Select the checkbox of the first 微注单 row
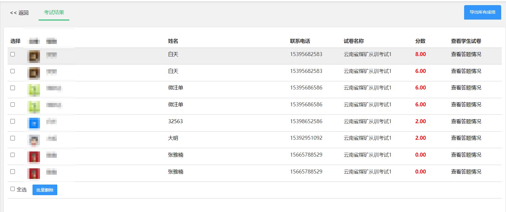The image size is (506, 212). (13, 88)
